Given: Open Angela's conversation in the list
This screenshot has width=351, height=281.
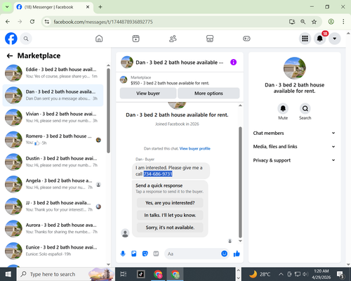Looking at the screenshot, I should [x=53, y=184].
